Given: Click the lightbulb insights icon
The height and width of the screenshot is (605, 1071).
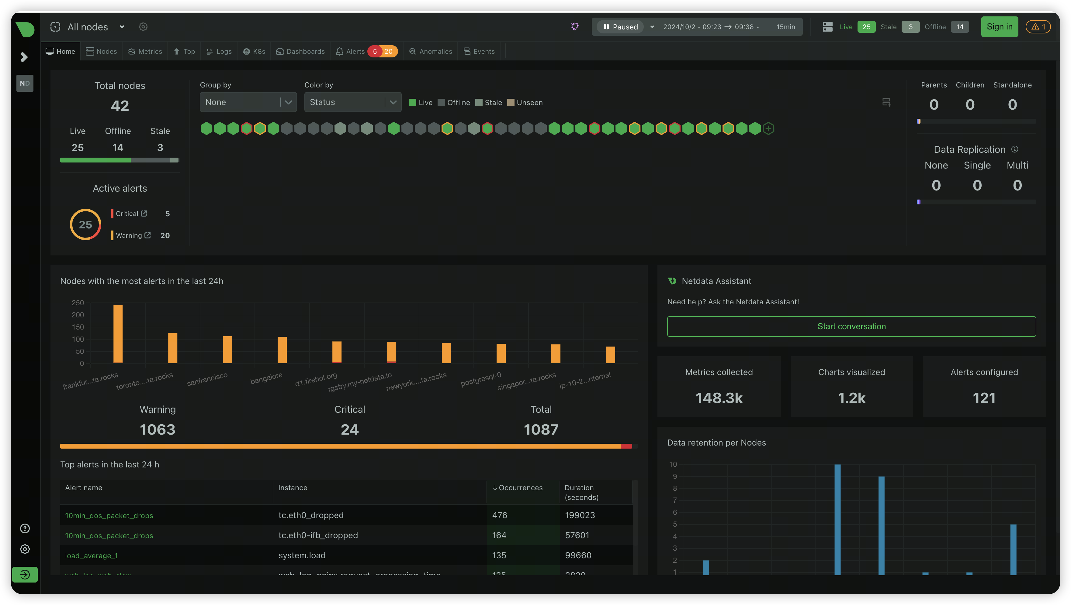Looking at the screenshot, I should [574, 27].
